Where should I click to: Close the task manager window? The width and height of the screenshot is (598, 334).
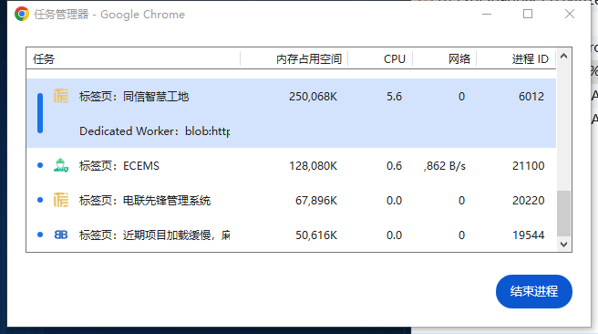570,14
